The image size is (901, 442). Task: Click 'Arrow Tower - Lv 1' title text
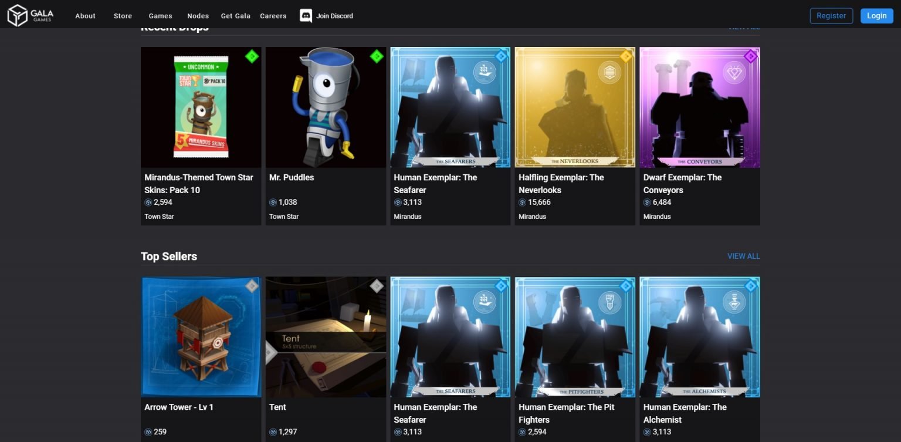179,407
